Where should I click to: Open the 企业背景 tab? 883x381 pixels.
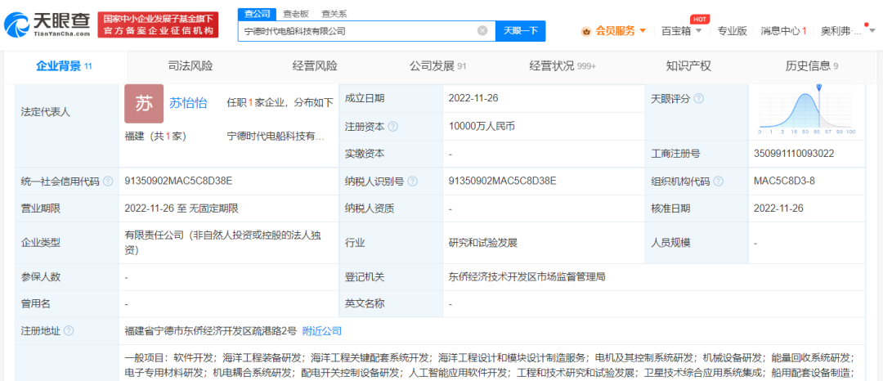click(64, 66)
